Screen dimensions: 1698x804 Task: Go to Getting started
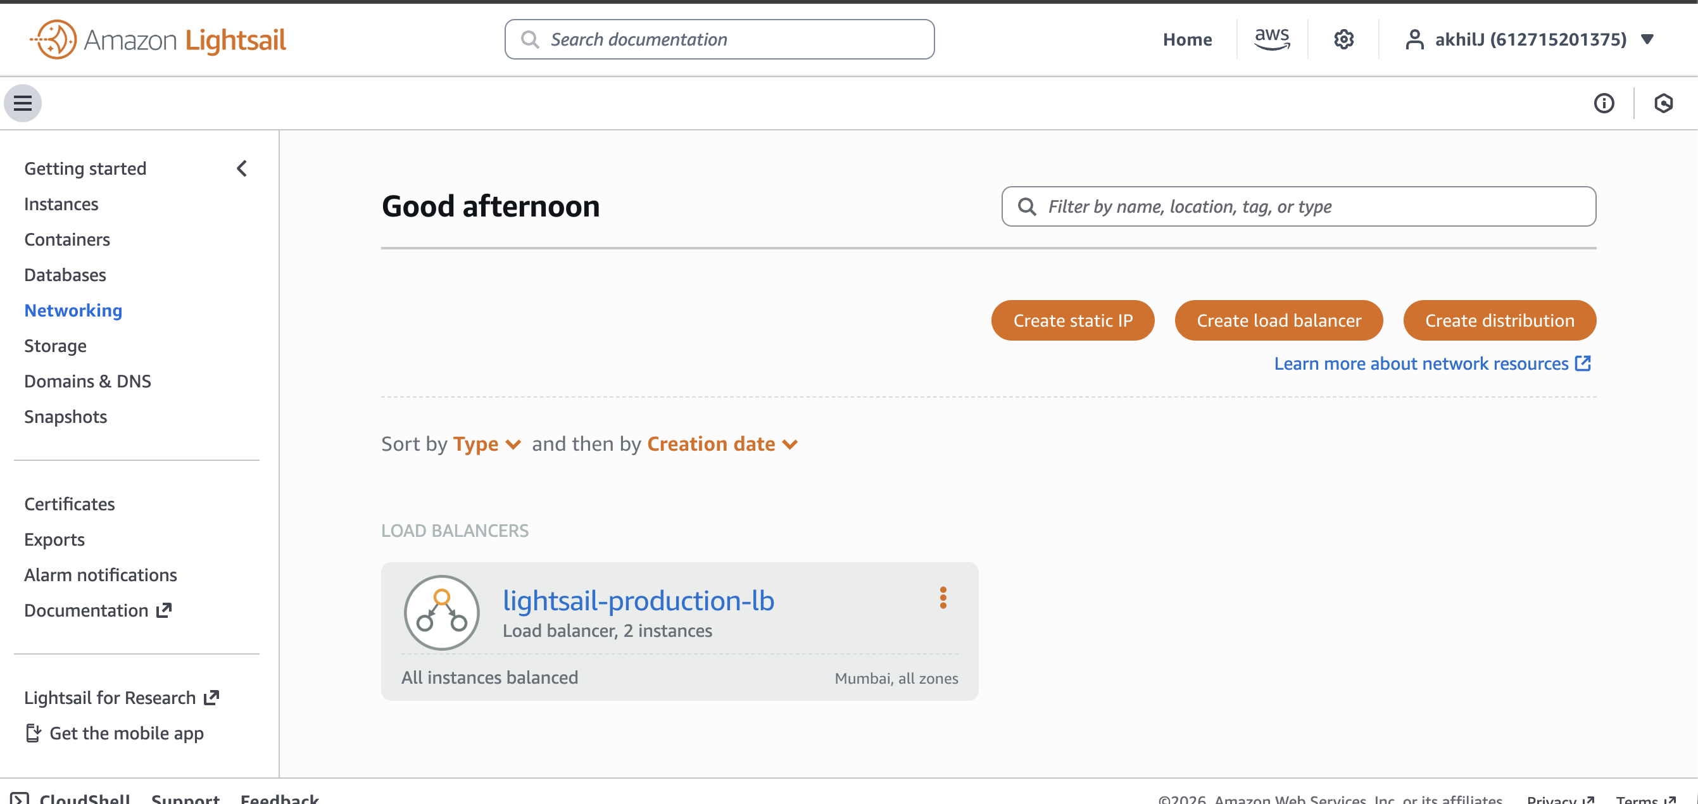coord(85,168)
